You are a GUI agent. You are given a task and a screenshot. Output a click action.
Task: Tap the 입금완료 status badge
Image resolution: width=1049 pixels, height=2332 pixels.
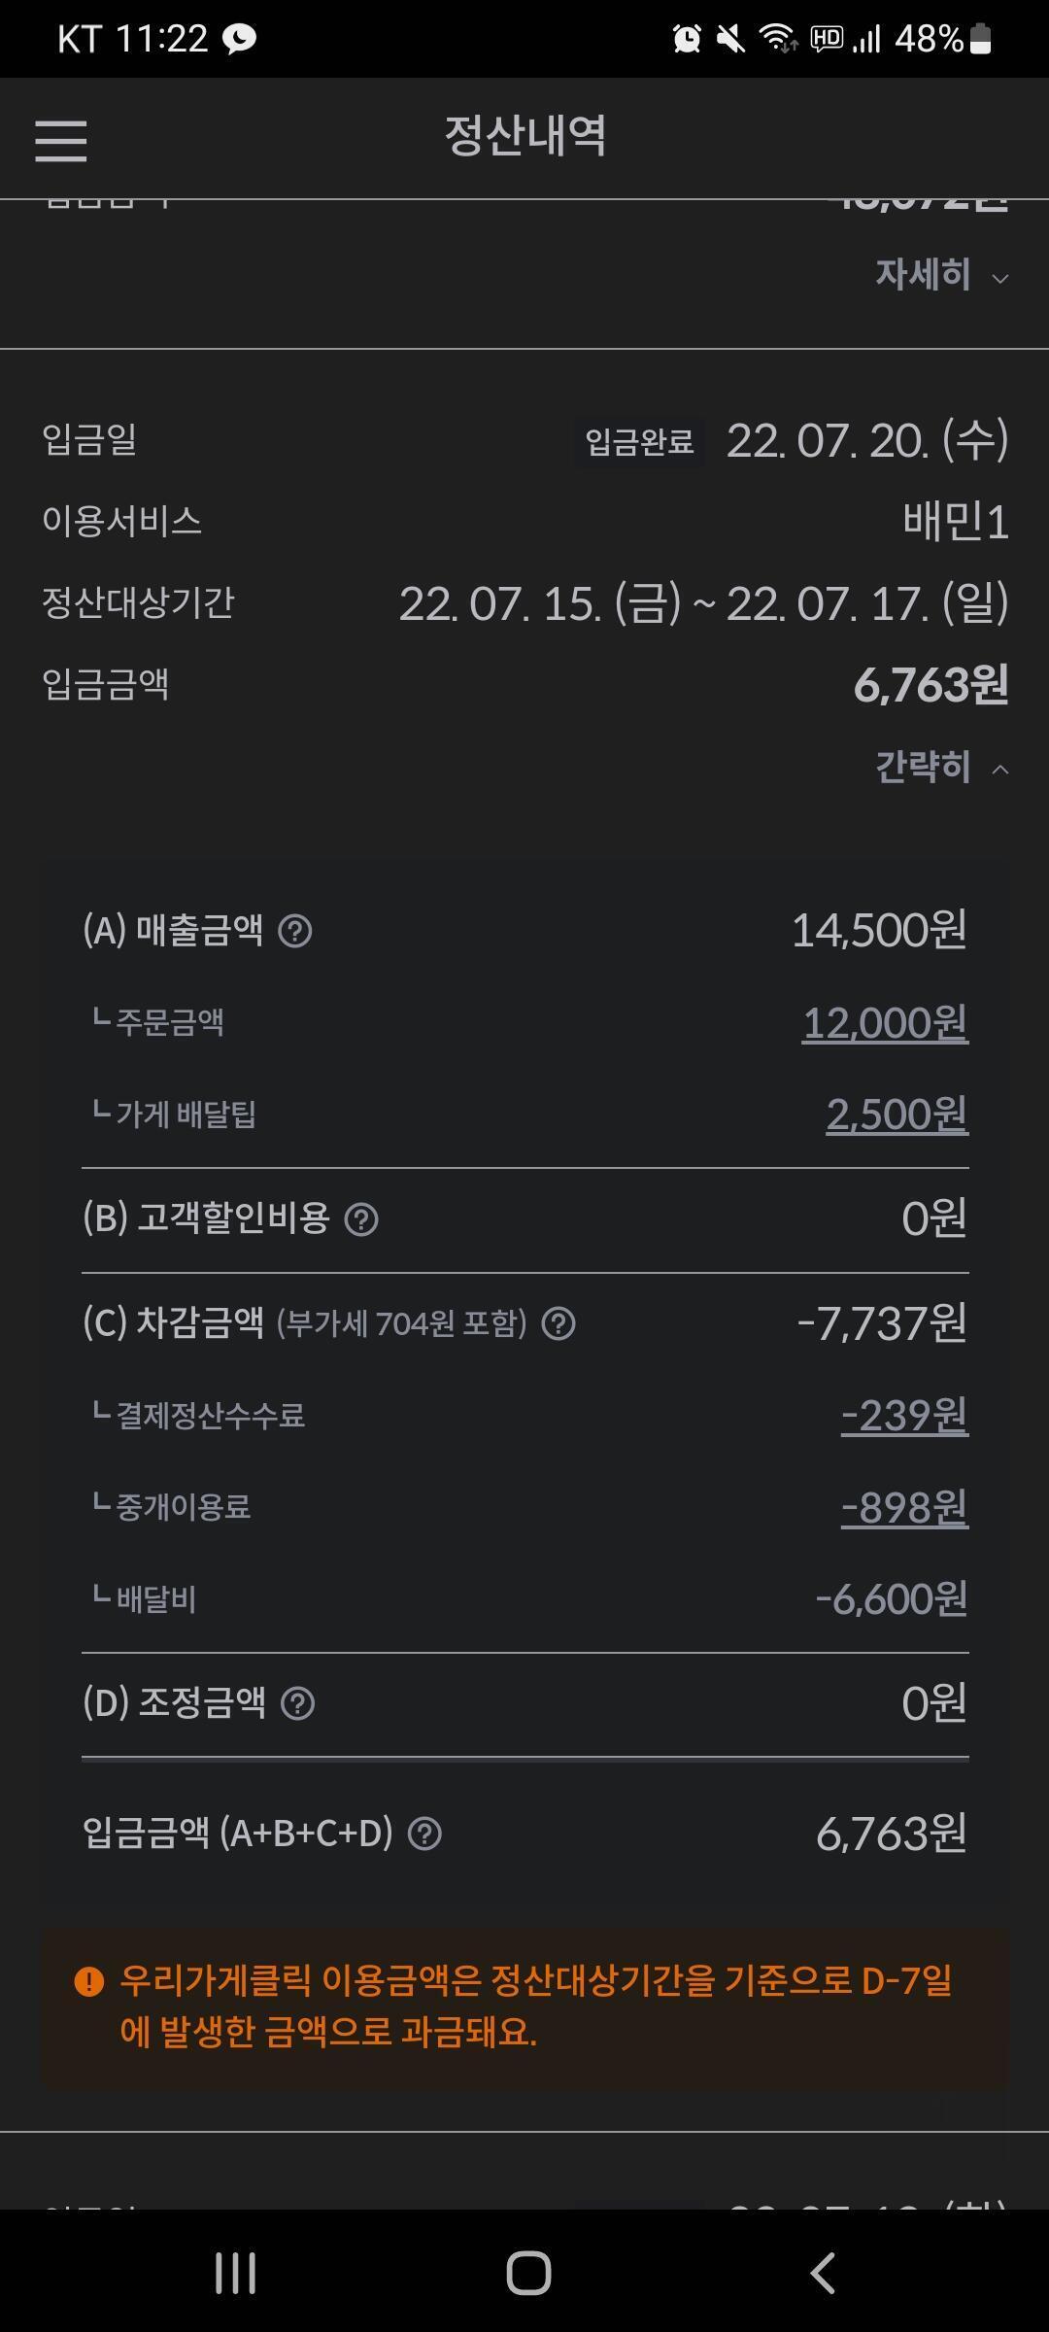click(639, 442)
